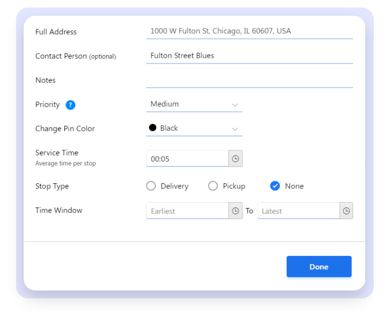Click the Done button
This screenshot has height=322, width=389.
pyautogui.click(x=319, y=266)
